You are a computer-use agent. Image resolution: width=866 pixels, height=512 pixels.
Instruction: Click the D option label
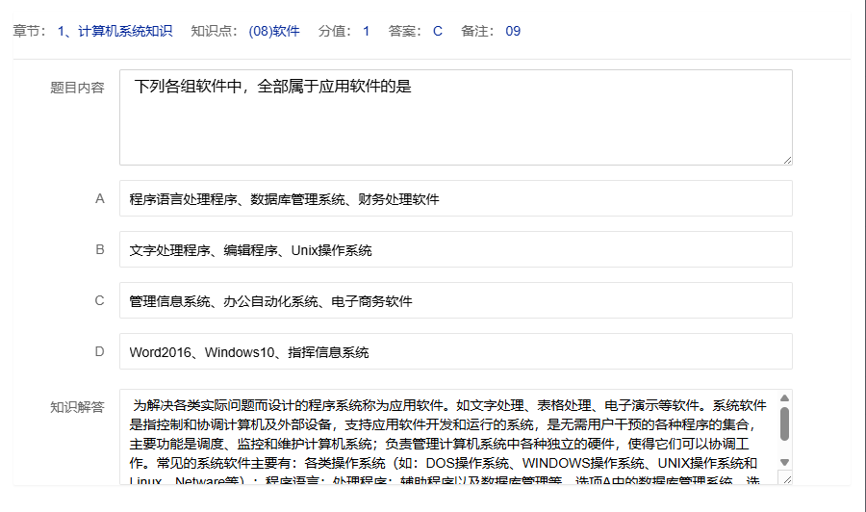point(99,352)
